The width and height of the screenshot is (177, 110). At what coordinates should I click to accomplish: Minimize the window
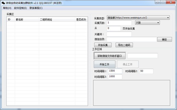pyautogui.click(x=158, y=2)
